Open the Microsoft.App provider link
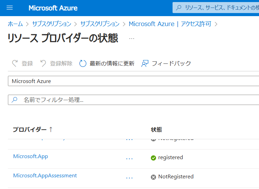This screenshot has width=259, height=189. (x=30, y=156)
